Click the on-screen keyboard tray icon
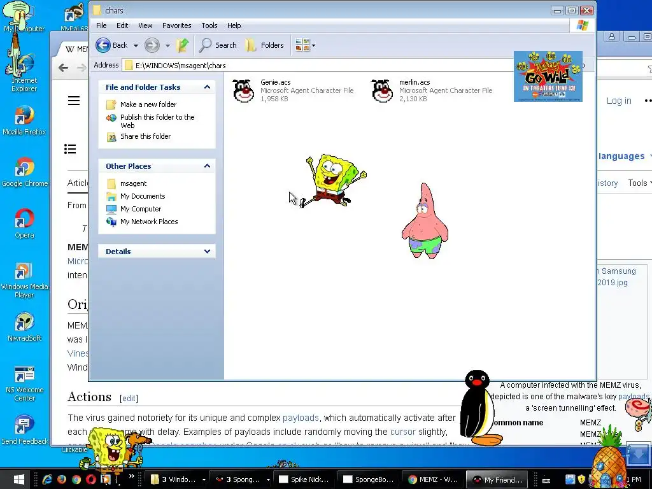Screen dimensions: 652x489 coord(546,480)
